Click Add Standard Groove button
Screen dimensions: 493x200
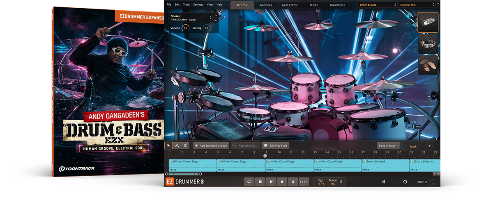tap(211, 145)
